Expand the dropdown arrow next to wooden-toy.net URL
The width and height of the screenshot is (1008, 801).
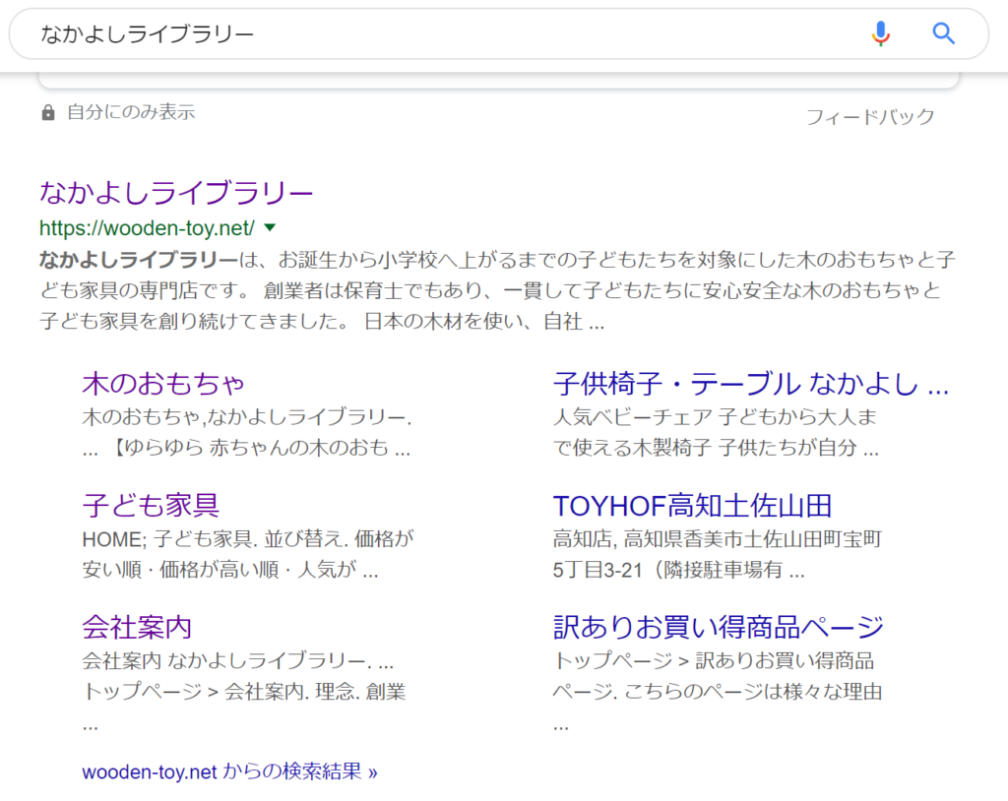click(270, 227)
